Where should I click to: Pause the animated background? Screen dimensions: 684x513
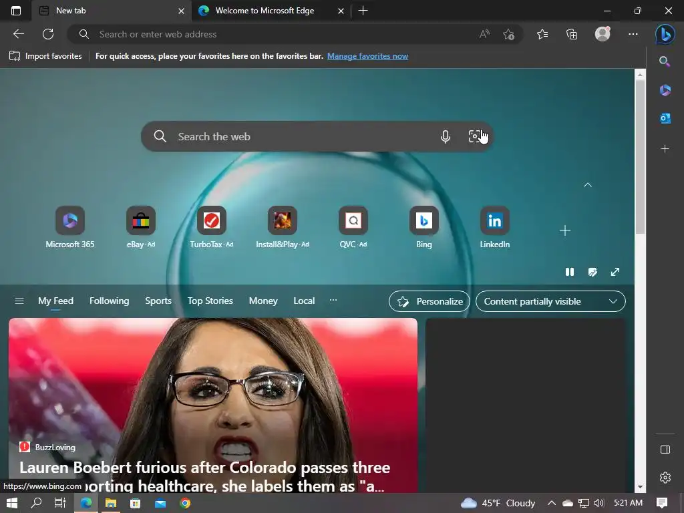point(570,272)
